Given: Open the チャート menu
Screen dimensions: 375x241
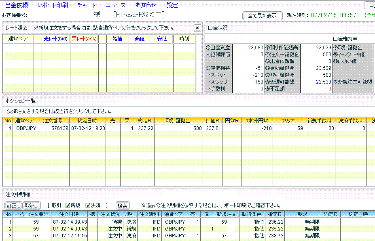Looking at the screenshot, I should [x=86, y=5].
